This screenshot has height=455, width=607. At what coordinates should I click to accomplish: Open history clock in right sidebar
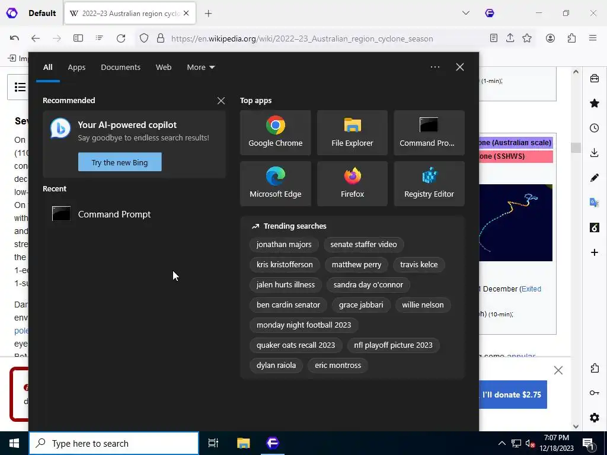[x=595, y=128]
